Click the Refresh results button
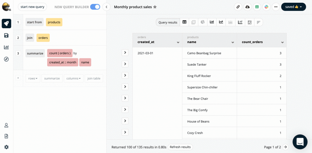 [x=180, y=147]
